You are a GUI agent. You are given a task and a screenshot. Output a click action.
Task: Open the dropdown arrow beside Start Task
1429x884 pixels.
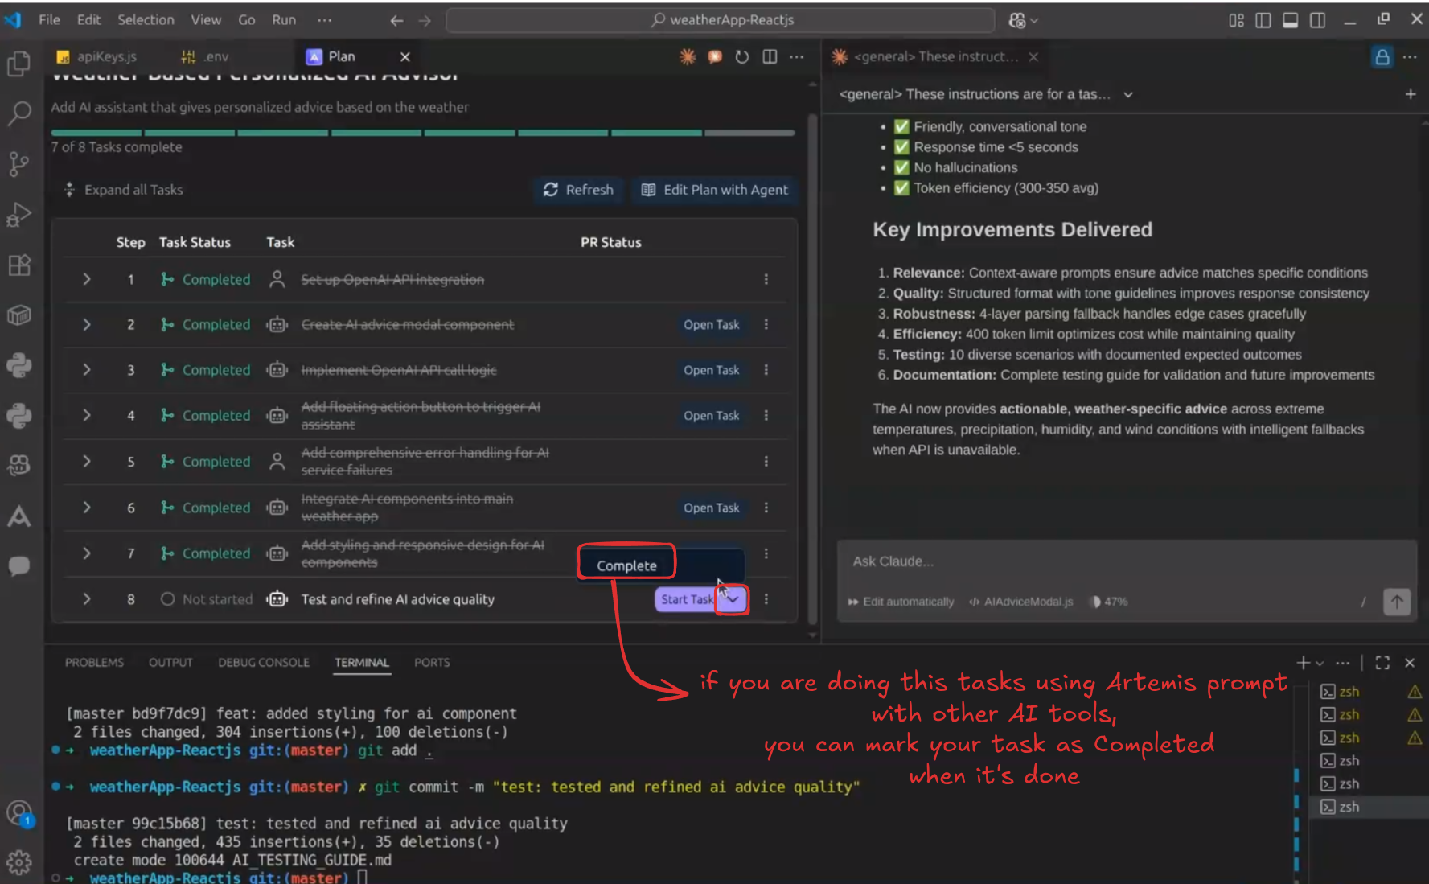(733, 599)
